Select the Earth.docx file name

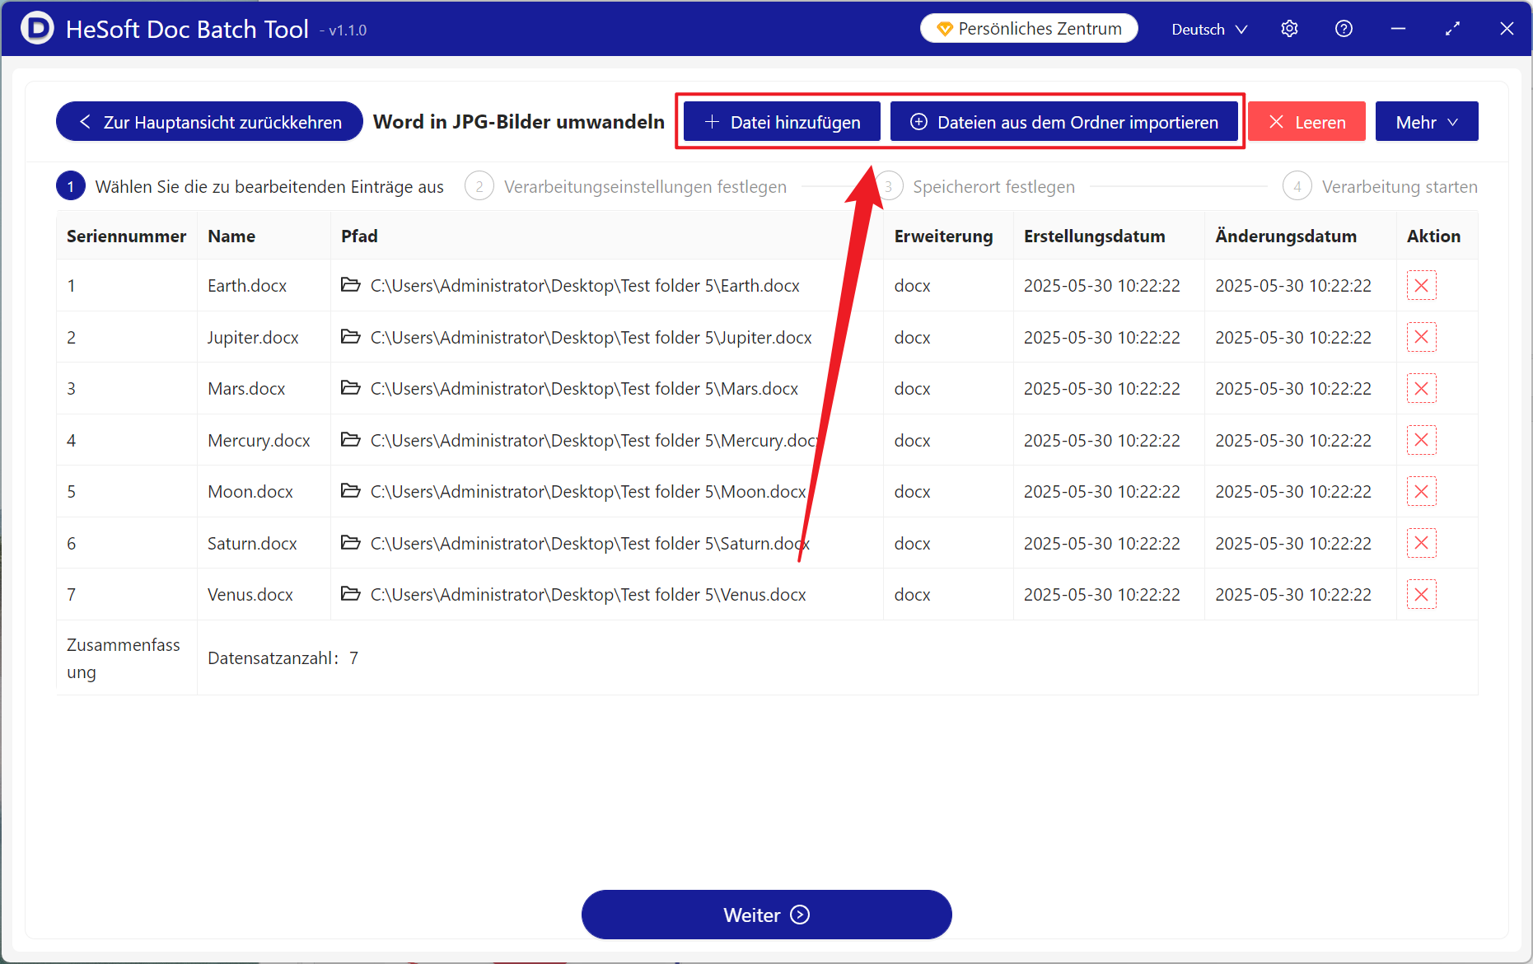[x=247, y=286]
